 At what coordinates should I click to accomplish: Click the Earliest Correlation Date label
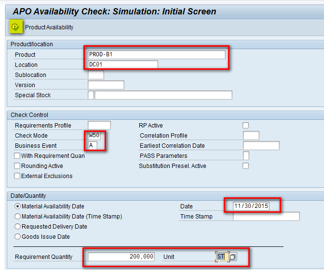[172, 146]
